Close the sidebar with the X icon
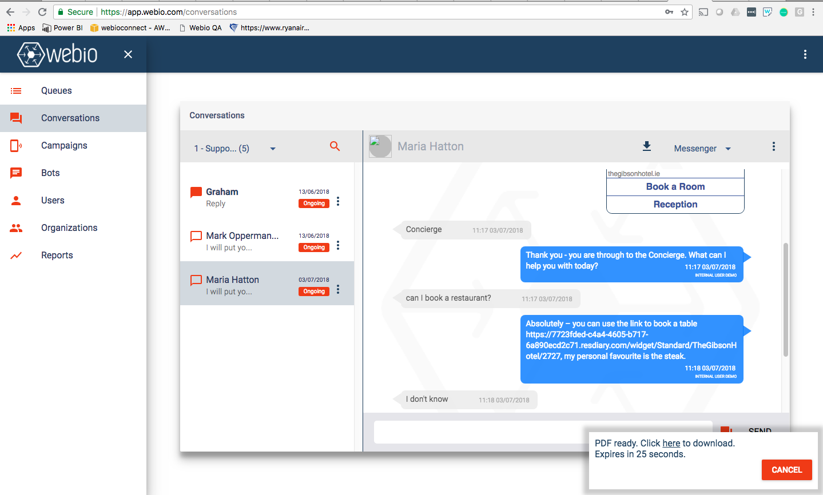This screenshot has width=823, height=495. point(128,54)
